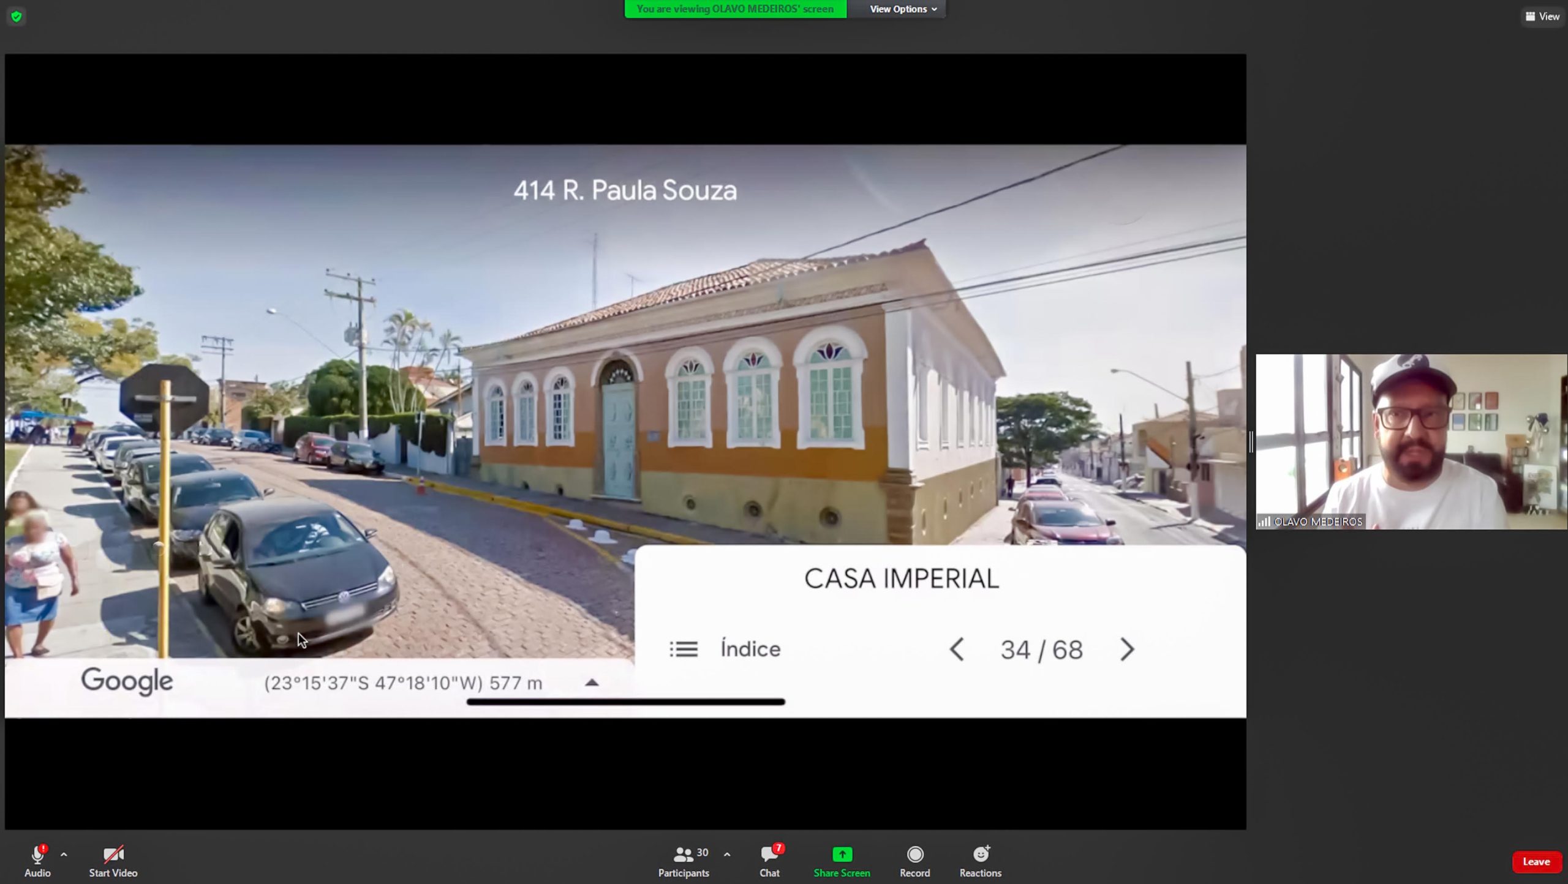Click the green Share Screen button
The width and height of the screenshot is (1568, 884).
(x=842, y=855)
